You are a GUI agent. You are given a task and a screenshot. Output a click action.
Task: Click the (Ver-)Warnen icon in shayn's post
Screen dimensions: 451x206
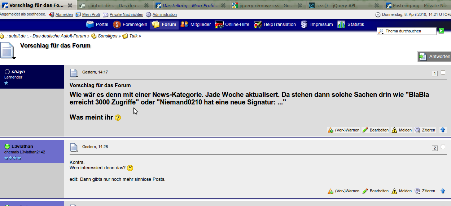coord(330,130)
